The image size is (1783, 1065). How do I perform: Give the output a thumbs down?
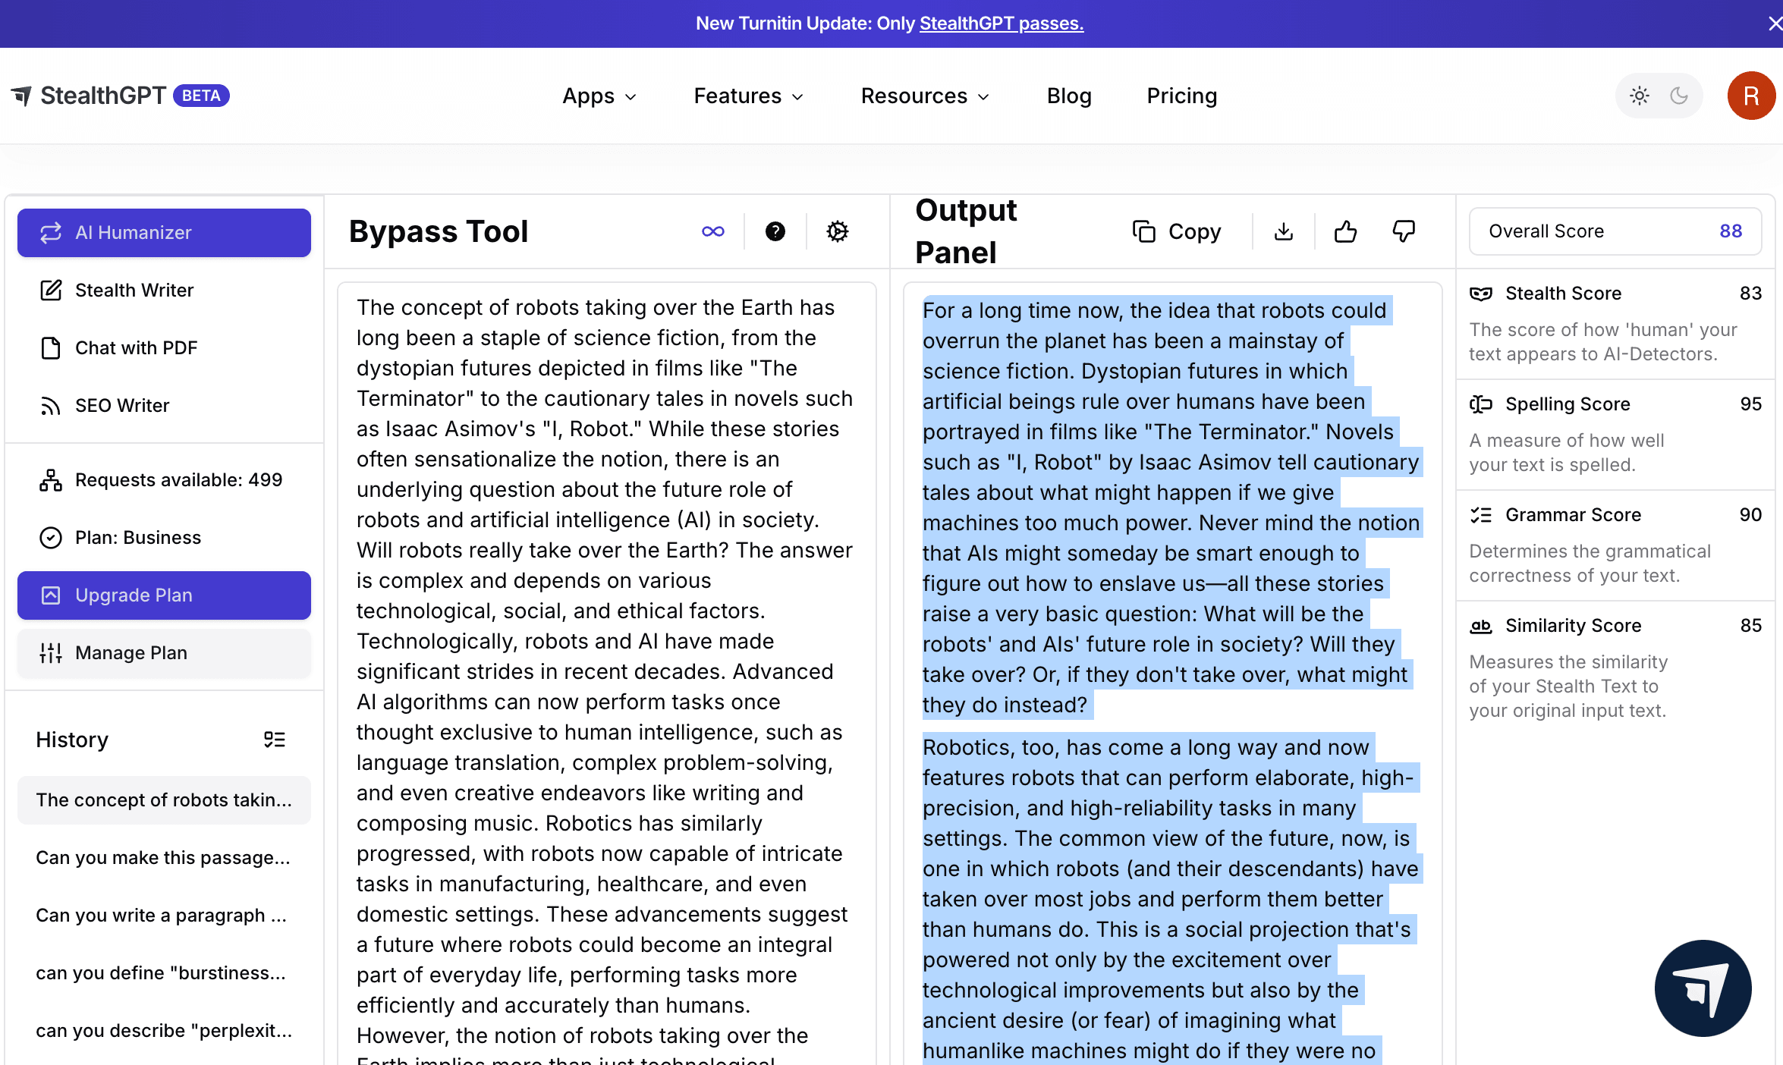point(1404,231)
